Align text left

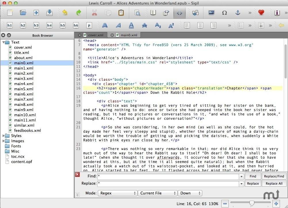(187, 25)
